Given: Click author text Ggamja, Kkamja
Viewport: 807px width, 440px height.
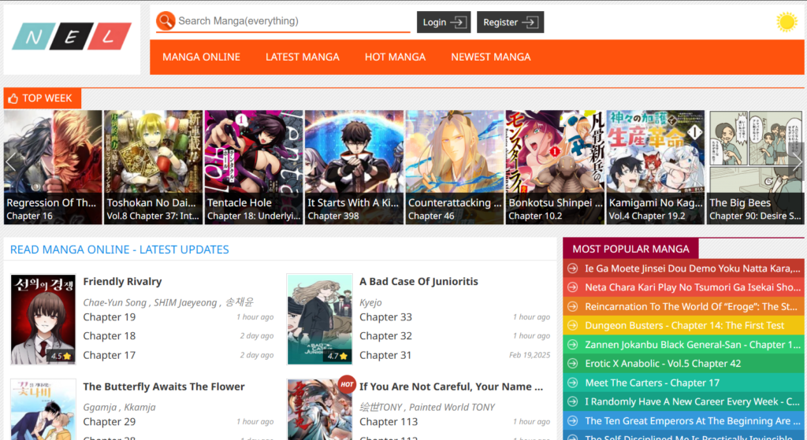Looking at the screenshot, I should click(x=120, y=408).
